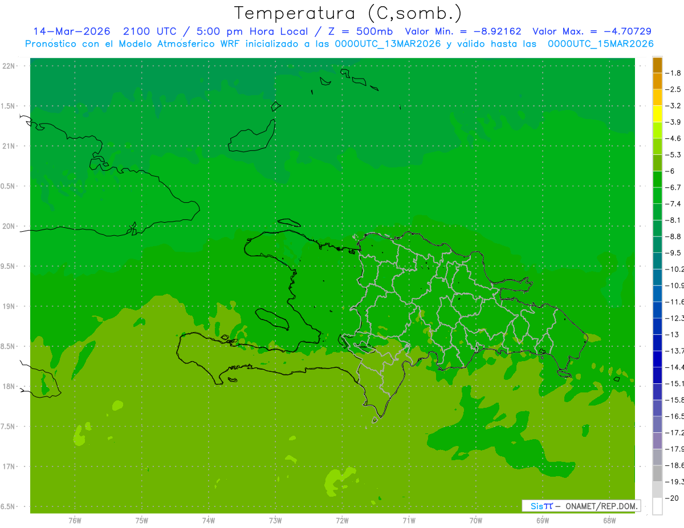This screenshot has height=528, width=684.
Task: Select the orange legend segment between -1.8 and -2.5
Action: click(657, 81)
